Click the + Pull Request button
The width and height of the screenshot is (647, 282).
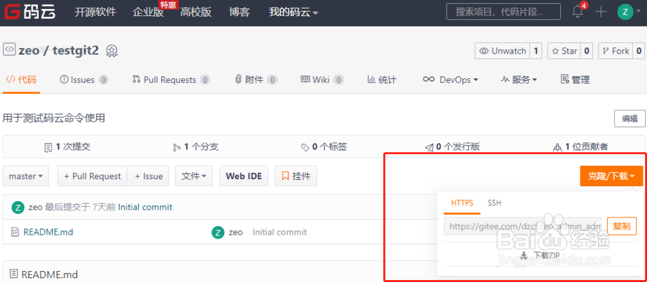[93, 176]
